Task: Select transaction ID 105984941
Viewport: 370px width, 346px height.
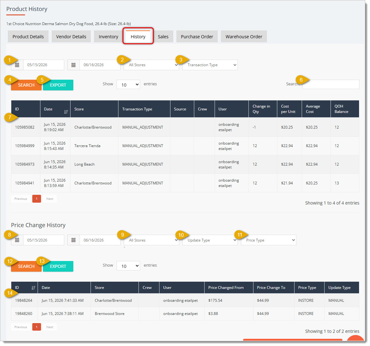Action: coord(25,183)
